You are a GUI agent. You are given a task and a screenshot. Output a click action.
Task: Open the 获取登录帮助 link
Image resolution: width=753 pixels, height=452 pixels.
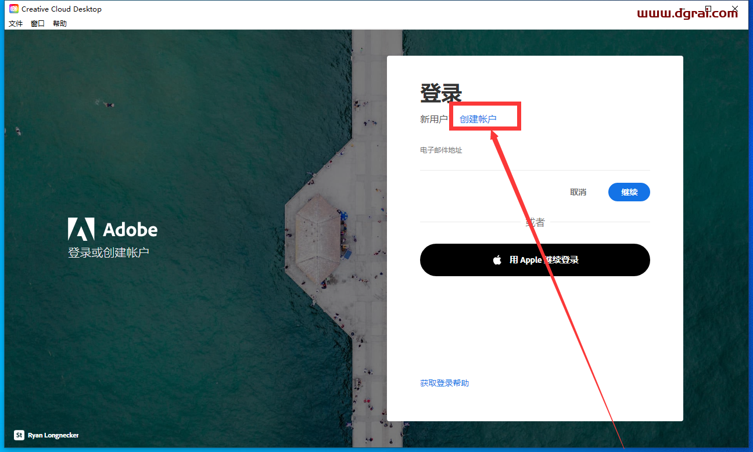point(444,383)
